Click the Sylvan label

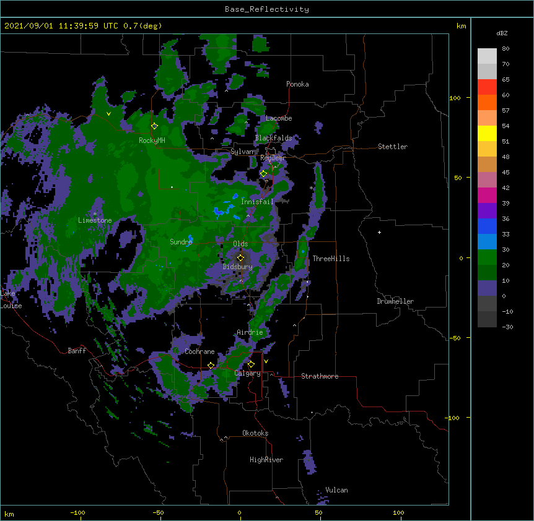[x=242, y=152]
